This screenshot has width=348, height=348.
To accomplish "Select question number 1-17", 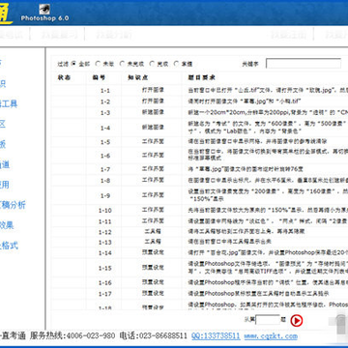I will (x=105, y=294).
